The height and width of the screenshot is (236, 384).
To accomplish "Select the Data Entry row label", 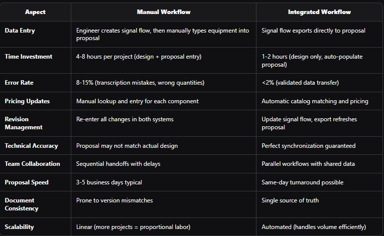I will pyautogui.click(x=20, y=31).
